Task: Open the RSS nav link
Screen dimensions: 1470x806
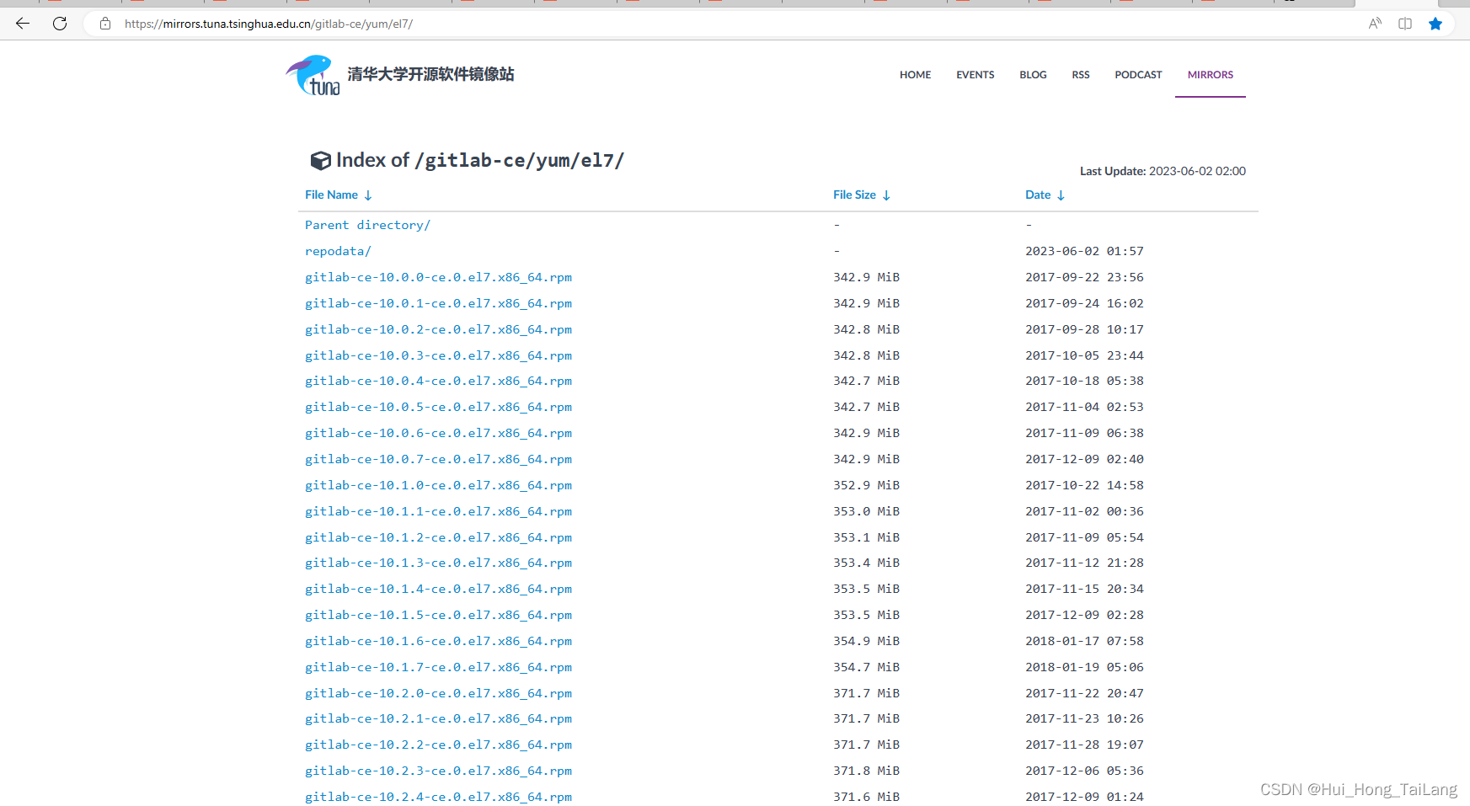Action: coord(1081,75)
